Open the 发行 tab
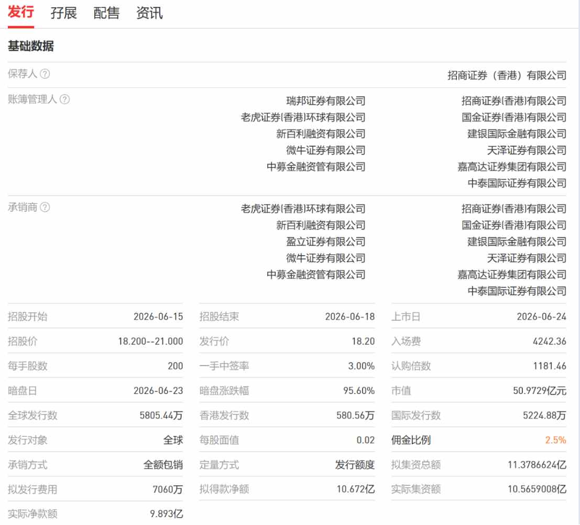The width and height of the screenshot is (580, 525). [x=21, y=12]
